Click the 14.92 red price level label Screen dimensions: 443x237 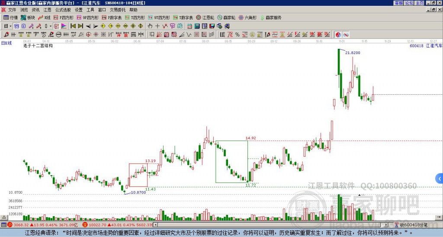pyautogui.click(x=250, y=138)
